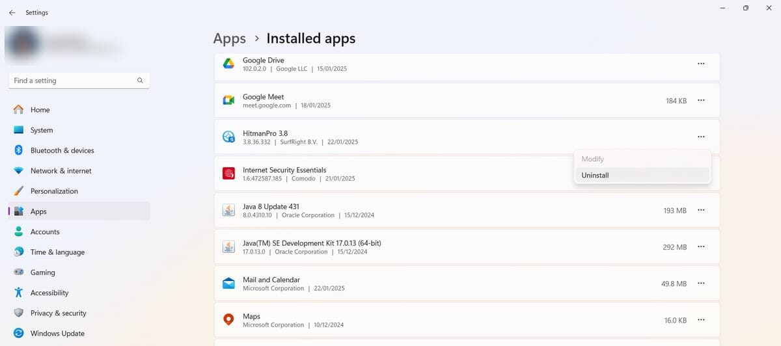
Task: Click the 49.8 MB size value
Action: [674, 284]
